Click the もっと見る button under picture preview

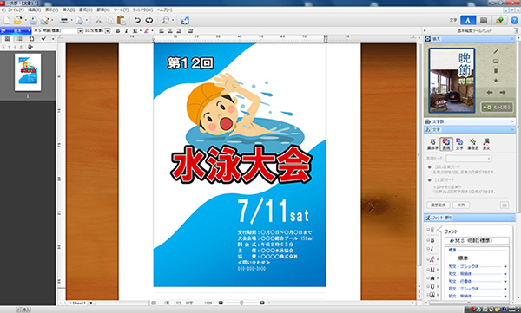498,108
